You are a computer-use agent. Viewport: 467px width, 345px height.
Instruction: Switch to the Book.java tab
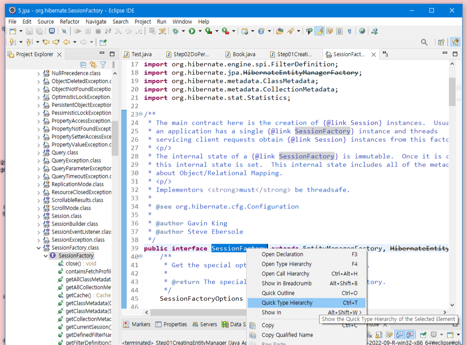241,54
